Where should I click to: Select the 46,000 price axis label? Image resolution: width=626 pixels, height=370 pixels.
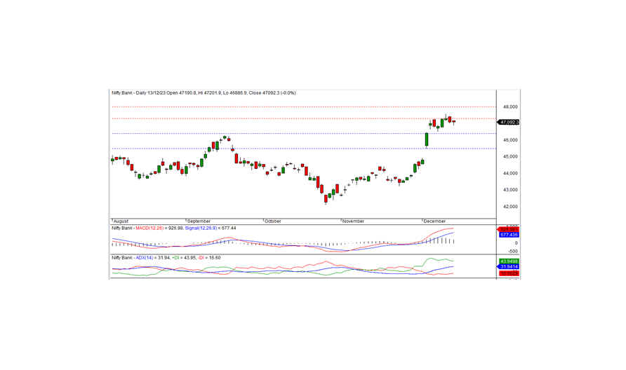[x=510, y=140]
